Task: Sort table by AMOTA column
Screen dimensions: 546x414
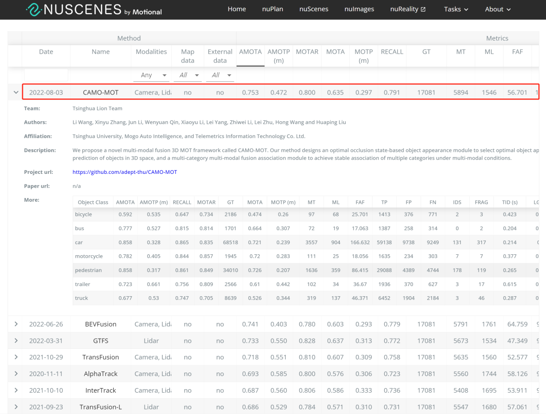Action: click(250, 52)
